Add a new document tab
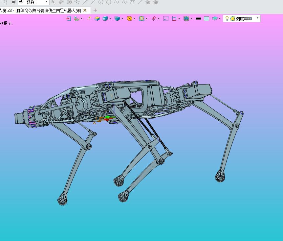 (x=95, y=10)
